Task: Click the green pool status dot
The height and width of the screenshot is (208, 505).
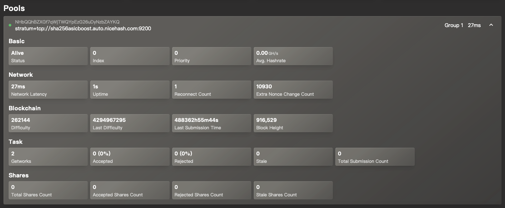Action: (10, 25)
